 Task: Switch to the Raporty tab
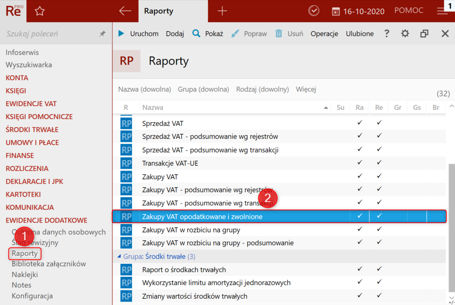(x=158, y=11)
